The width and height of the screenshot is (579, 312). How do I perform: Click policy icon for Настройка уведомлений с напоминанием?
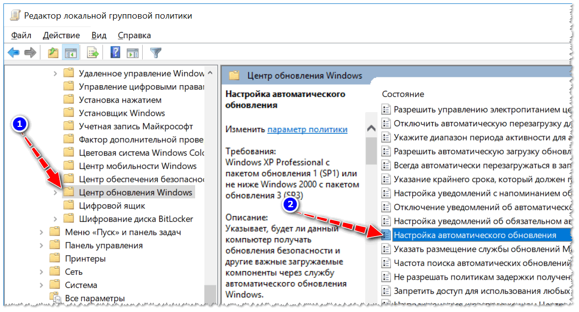coord(386,193)
